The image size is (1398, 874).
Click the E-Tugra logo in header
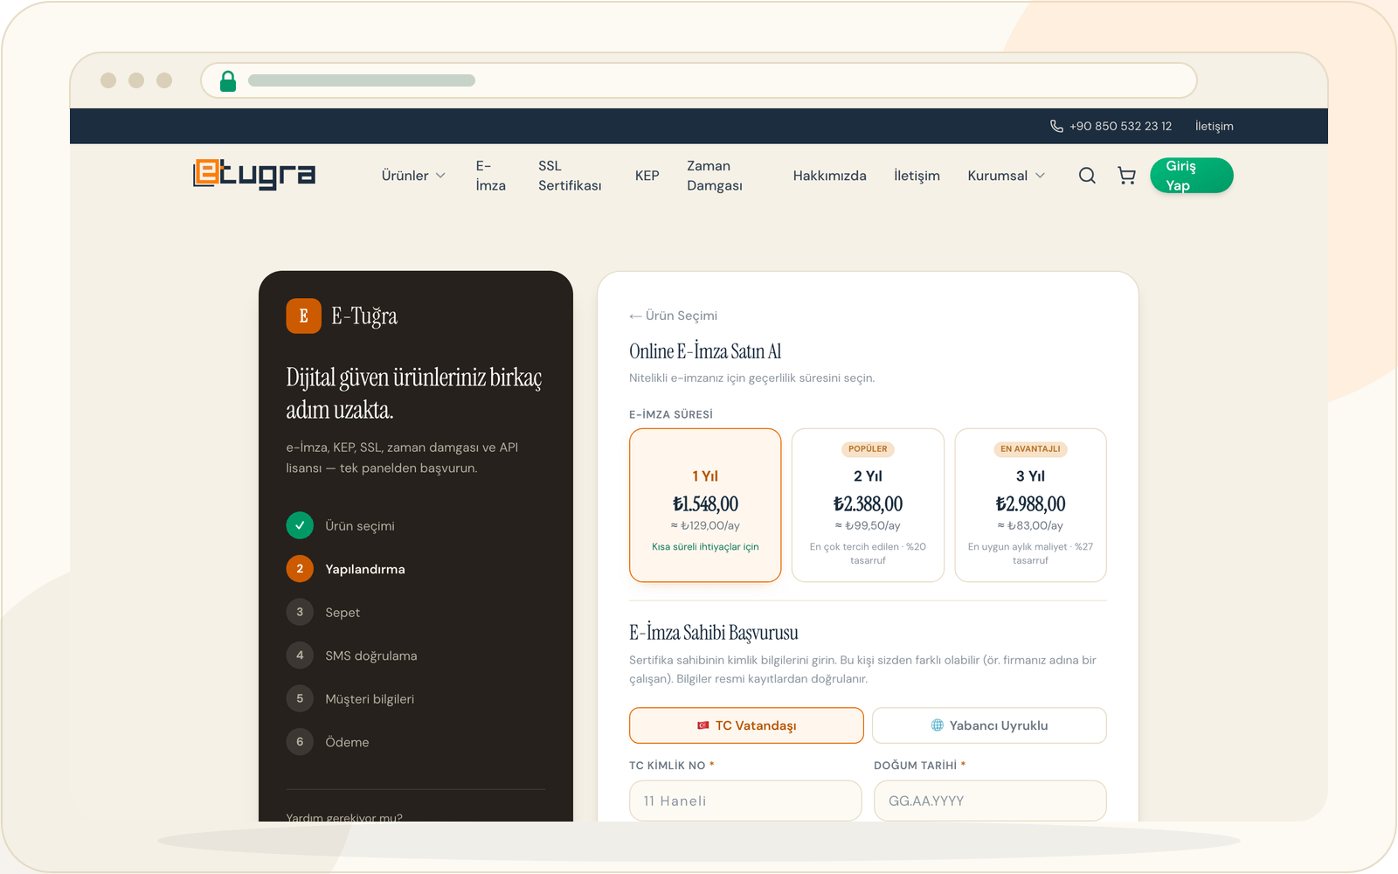254,174
